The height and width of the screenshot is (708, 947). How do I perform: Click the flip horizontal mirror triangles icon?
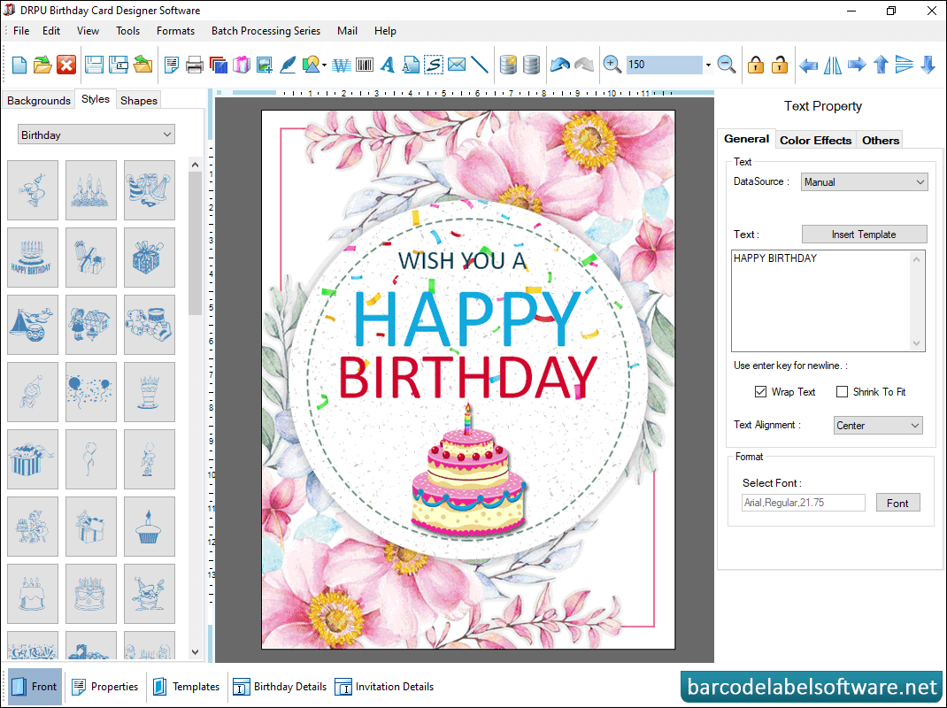(x=832, y=64)
